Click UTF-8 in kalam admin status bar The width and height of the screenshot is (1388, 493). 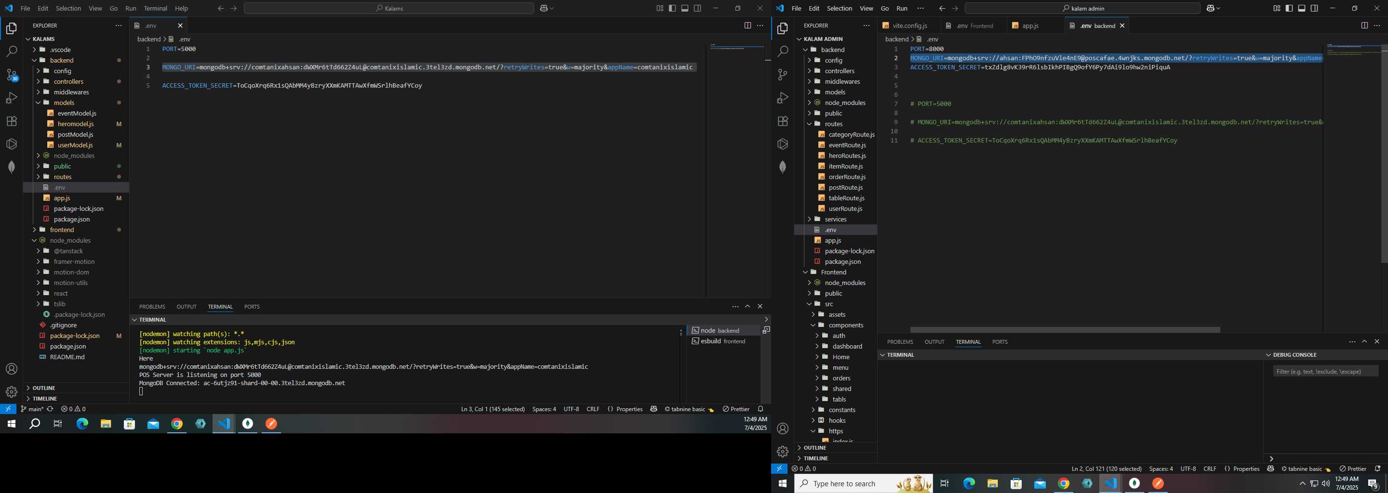click(x=1188, y=469)
